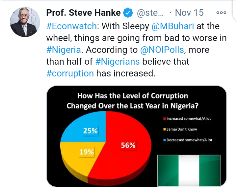
Task: Open Prof. Steve Hanke's profile avatar
Action: pyautogui.click(x=25, y=22)
